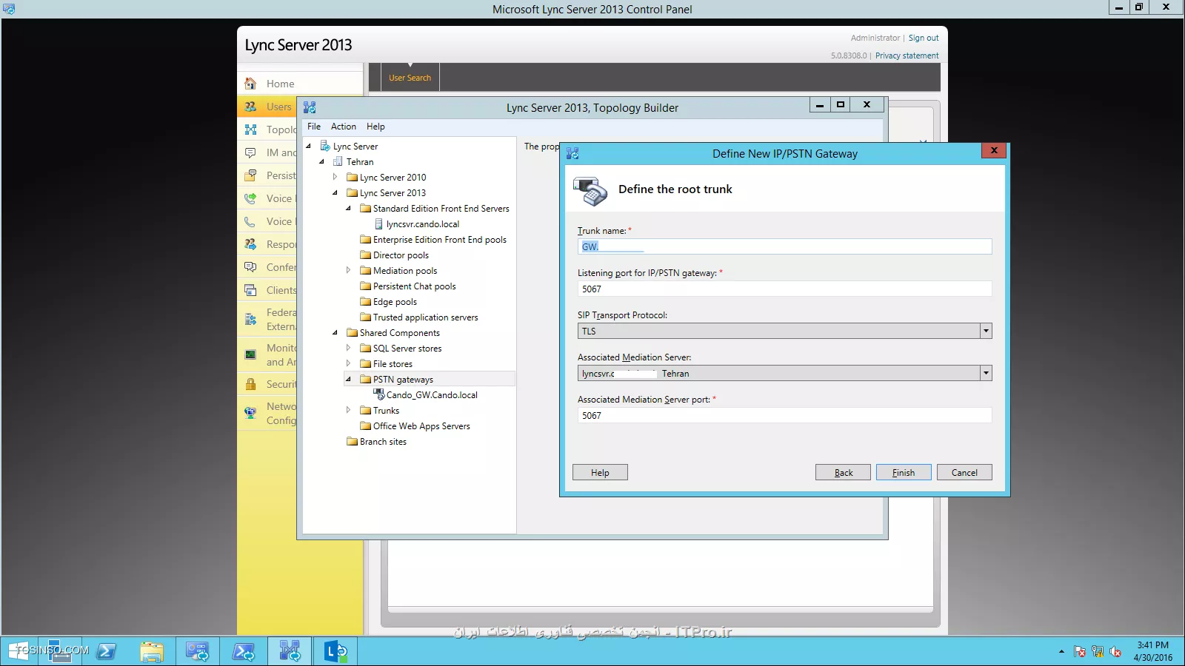Click the Voice Features phone icon

point(250,221)
